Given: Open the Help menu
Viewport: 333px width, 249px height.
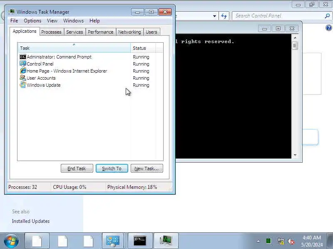Looking at the screenshot, I should pyautogui.click(x=94, y=21).
